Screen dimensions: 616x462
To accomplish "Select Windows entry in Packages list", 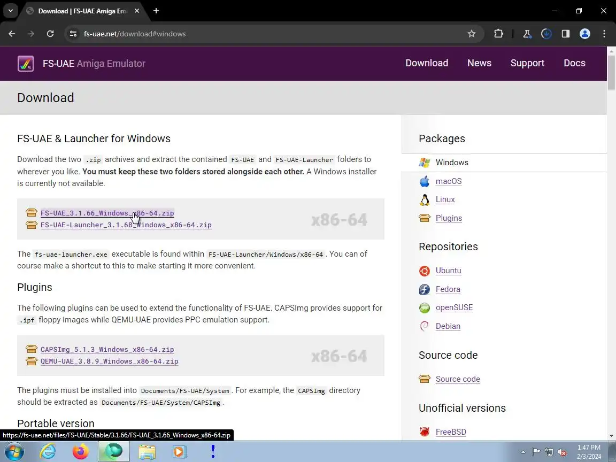I will [504, 162].
